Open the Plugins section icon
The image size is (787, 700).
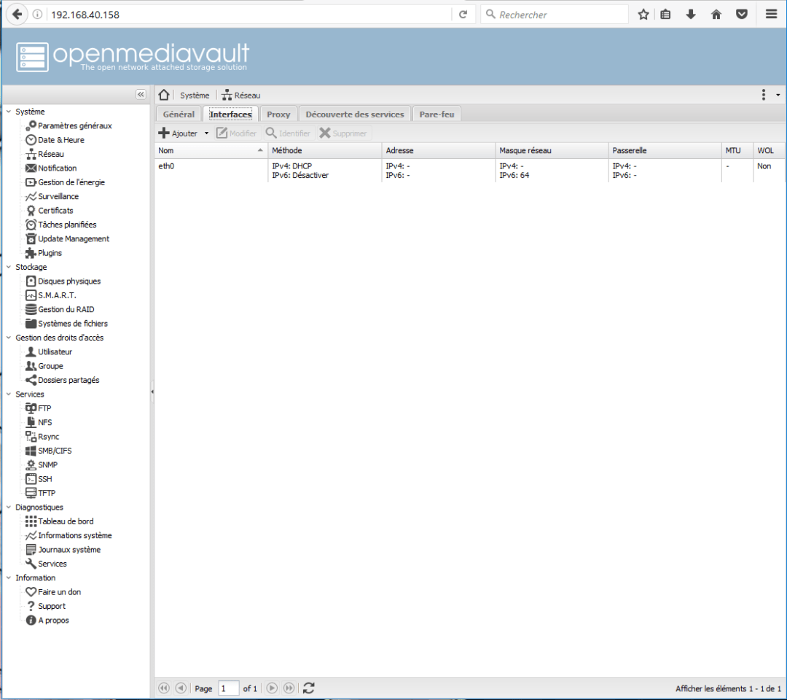[x=29, y=252]
